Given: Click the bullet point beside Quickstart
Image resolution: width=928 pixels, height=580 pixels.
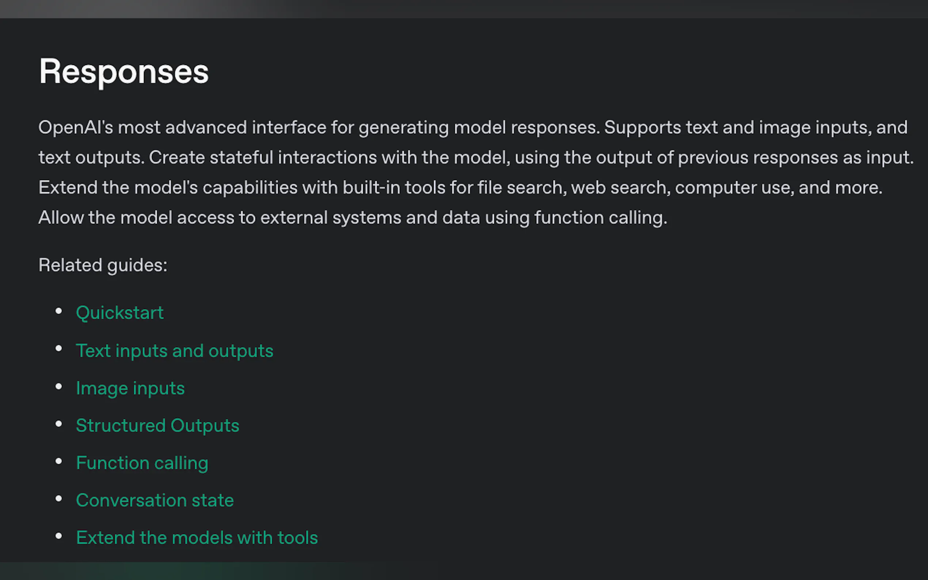Looking at the screenshot, I should (59, 311).
